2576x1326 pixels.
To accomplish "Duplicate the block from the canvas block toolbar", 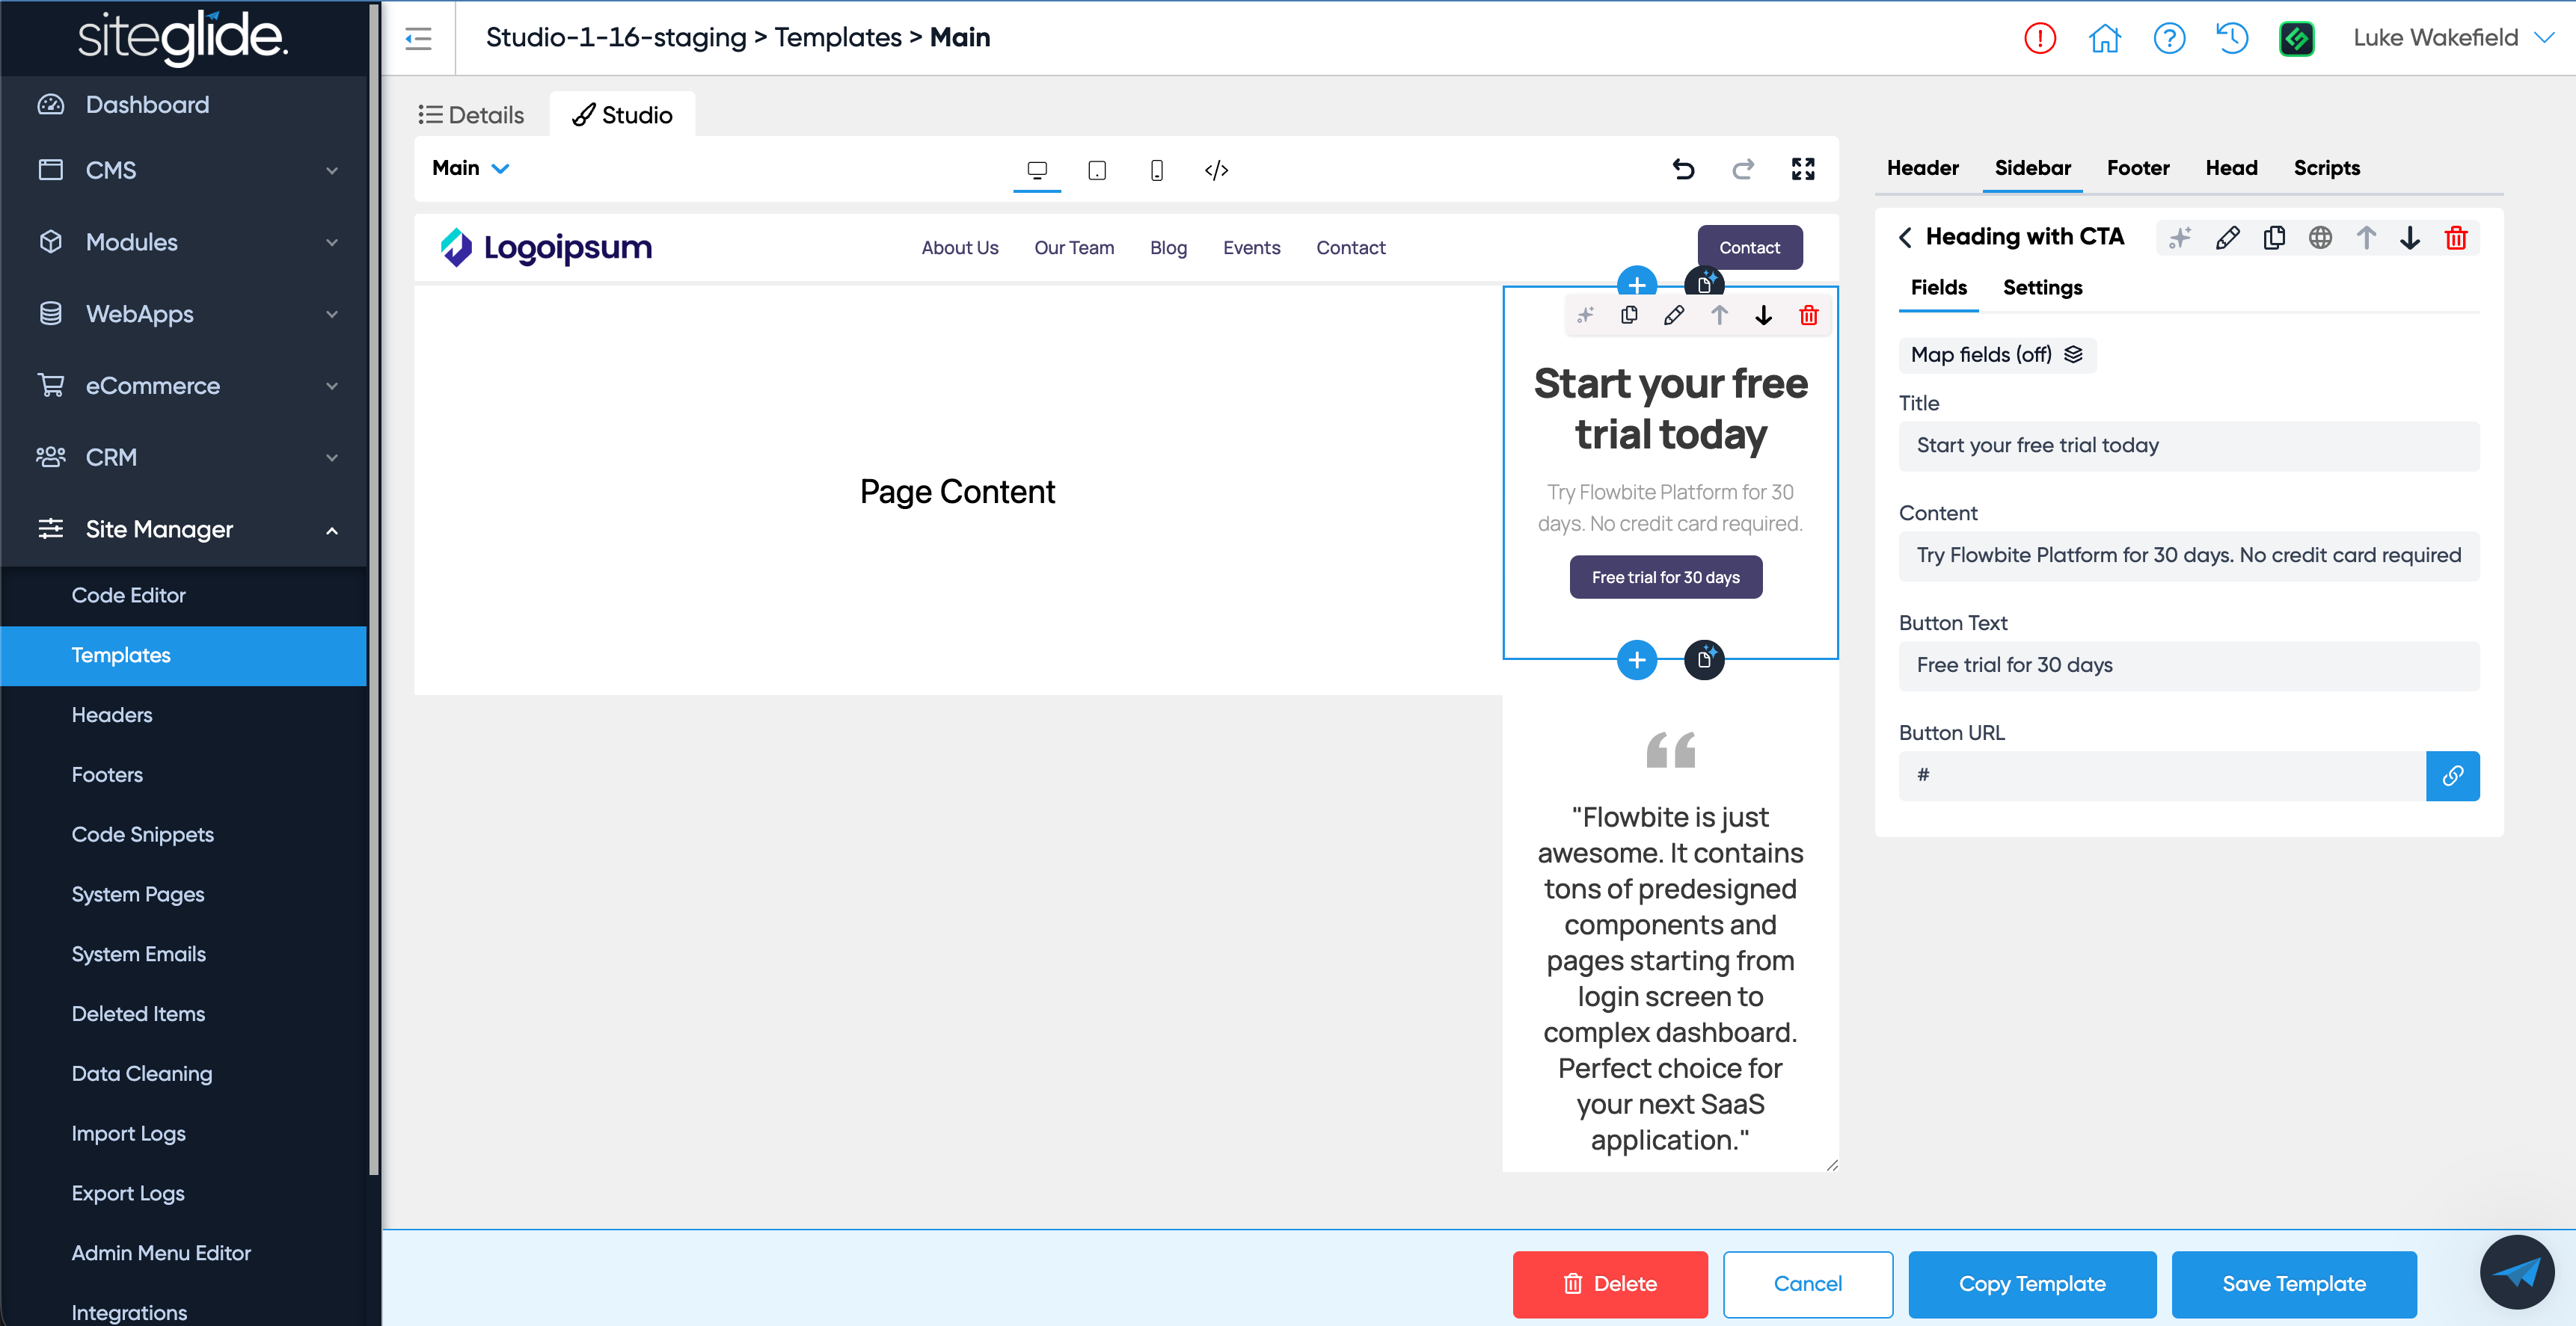I will pyautogui.click(x=1629, y=315).
